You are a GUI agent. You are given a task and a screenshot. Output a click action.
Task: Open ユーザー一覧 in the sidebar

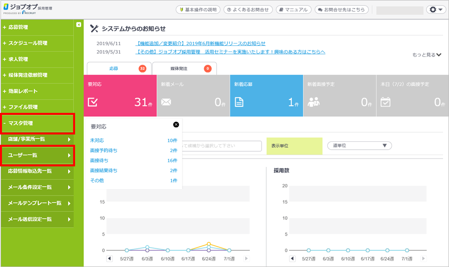click(x=38, y=155)
